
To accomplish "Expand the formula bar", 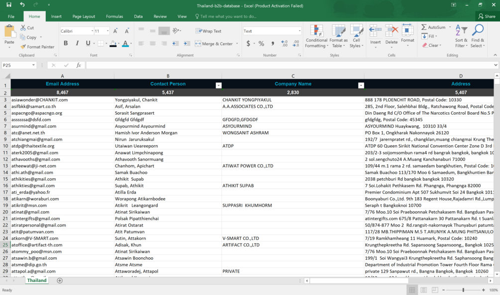I will 496,65.
